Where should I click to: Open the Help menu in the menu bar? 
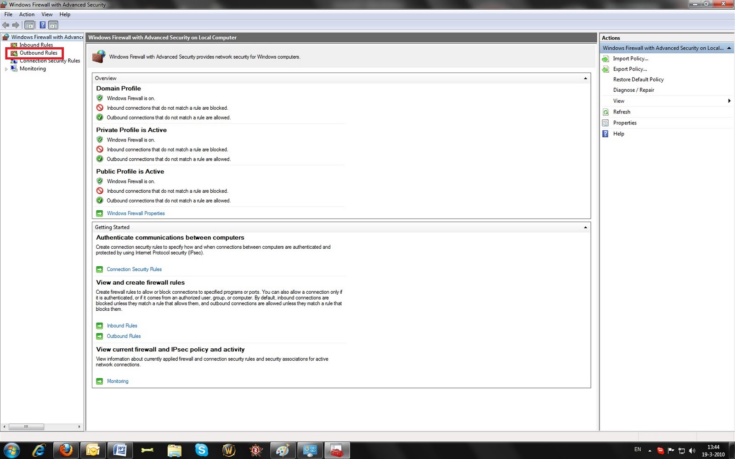[x=65, y=14]
